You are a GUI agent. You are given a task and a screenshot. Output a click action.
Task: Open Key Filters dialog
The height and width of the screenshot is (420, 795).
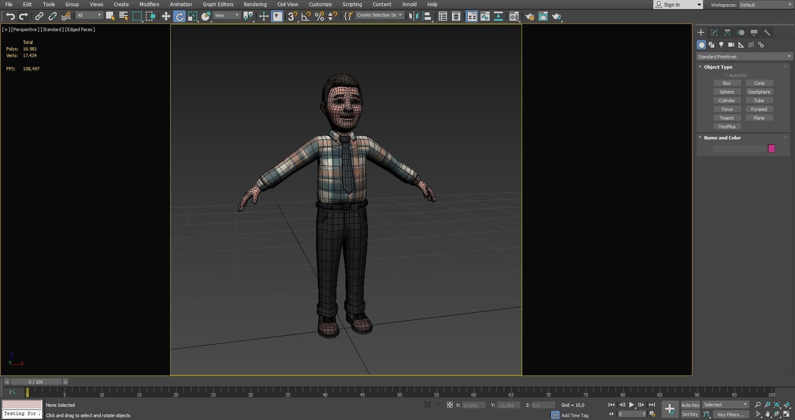[731, 414]
